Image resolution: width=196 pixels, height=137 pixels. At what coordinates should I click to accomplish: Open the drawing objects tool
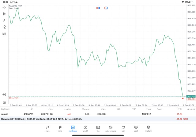tap(4, 27)
